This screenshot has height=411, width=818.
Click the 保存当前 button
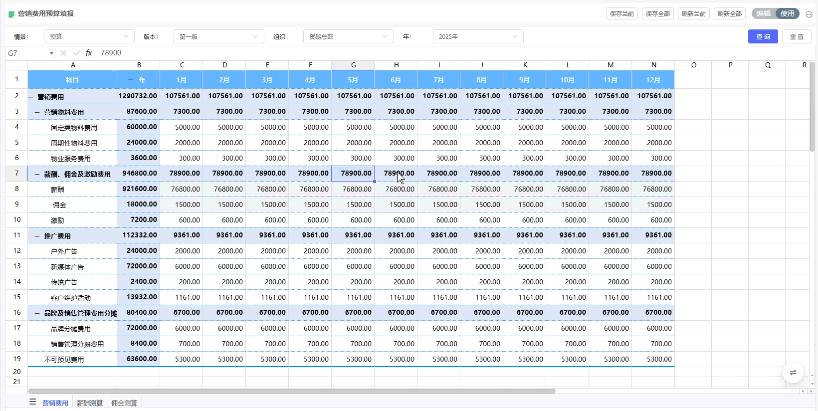pos(622,14)
